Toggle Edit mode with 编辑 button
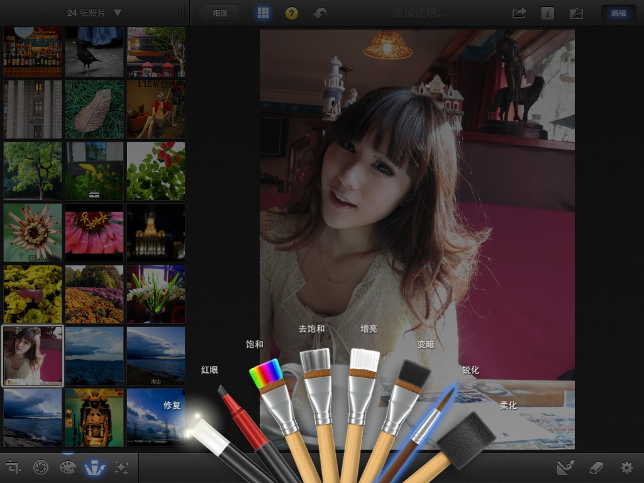 [x=618, y=13]
